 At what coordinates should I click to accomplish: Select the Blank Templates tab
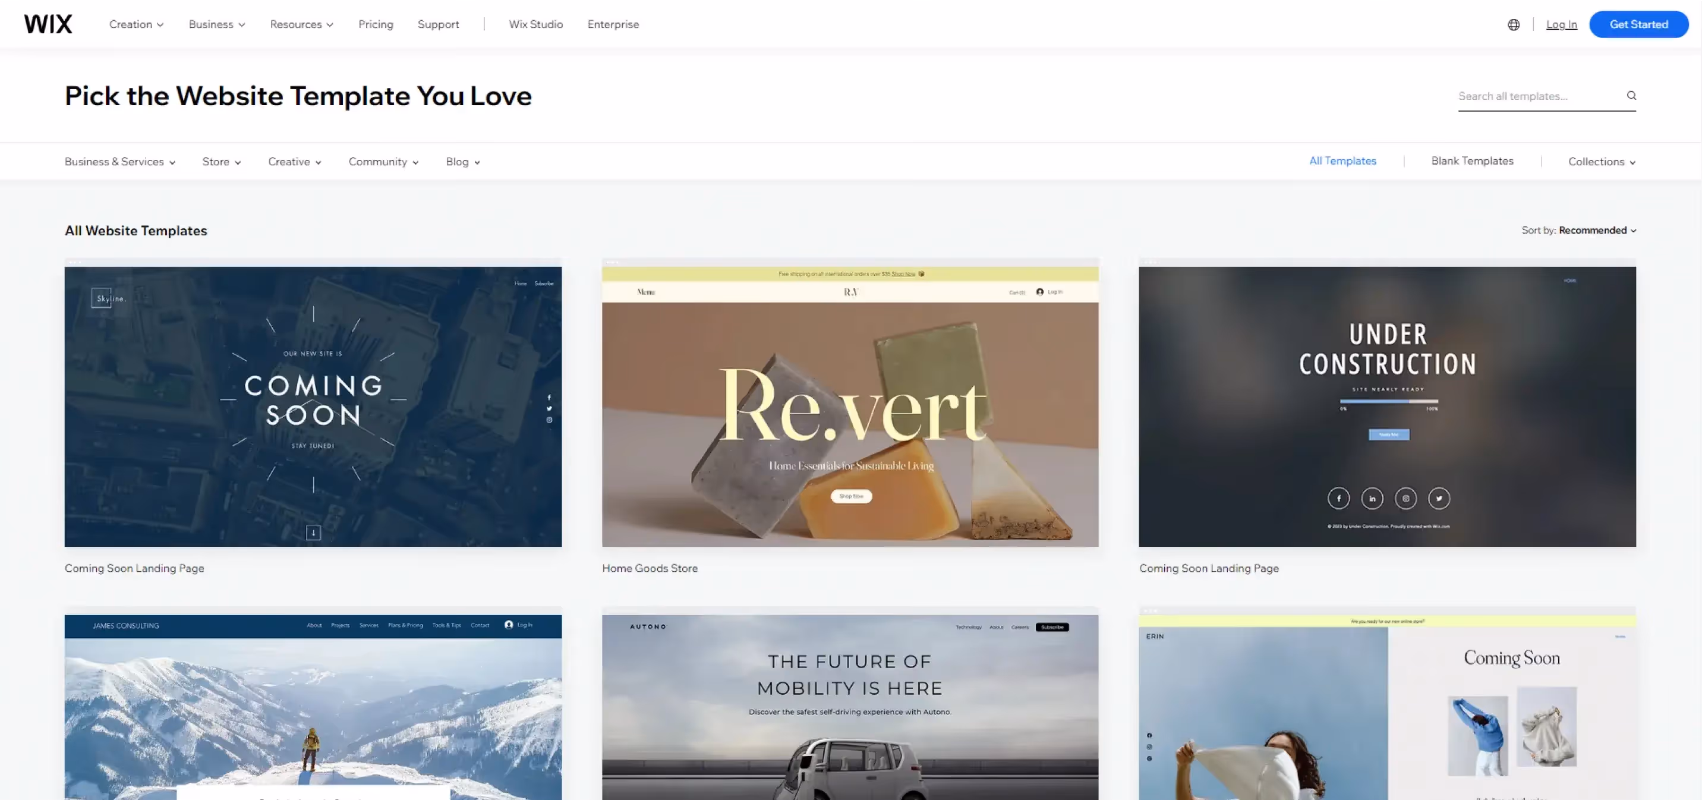tap(1472, 160)
